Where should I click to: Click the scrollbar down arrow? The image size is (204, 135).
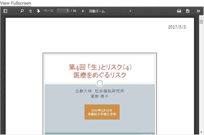tap(201, 132)
